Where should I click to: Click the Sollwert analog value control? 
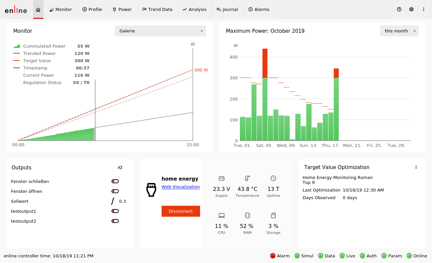click(113, 201)
